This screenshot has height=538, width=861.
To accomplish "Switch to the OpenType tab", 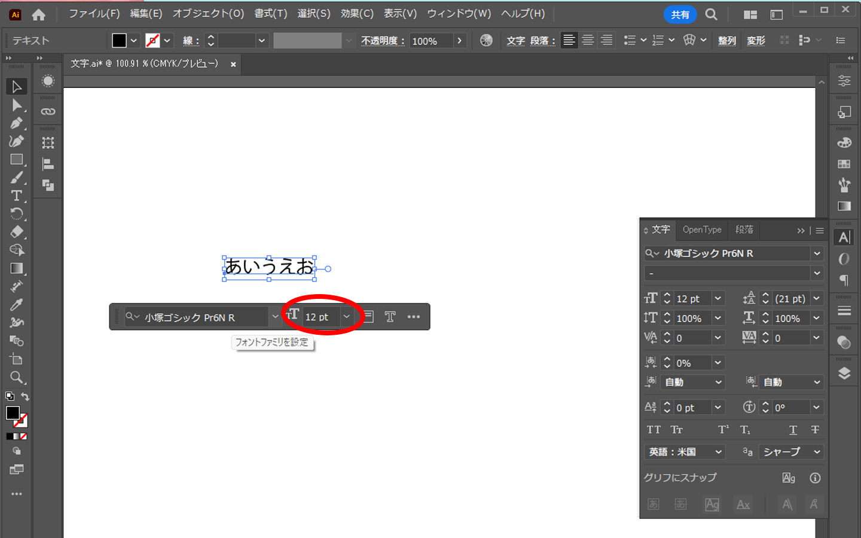I will tap(701, 230).
